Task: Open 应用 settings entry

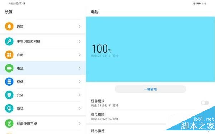Action: (x=43, y=55)
